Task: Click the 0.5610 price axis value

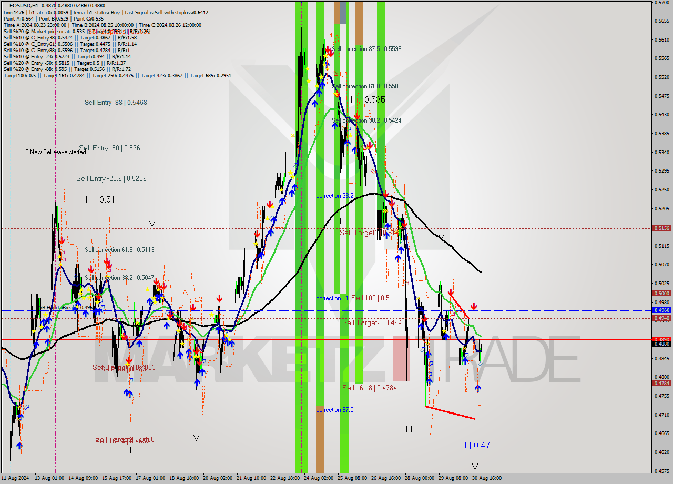Action: (661, 40)
